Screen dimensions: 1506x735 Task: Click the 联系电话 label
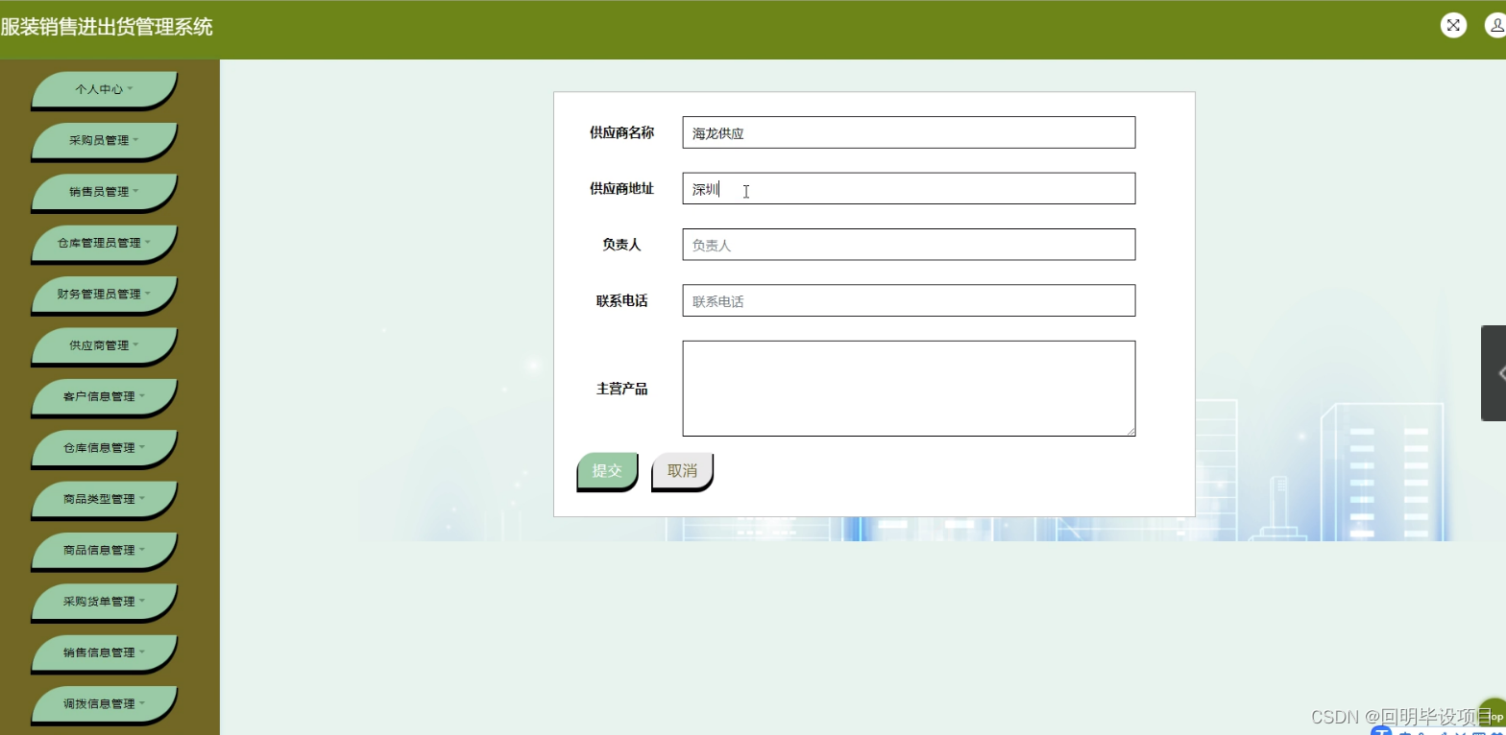coord(621,300)
